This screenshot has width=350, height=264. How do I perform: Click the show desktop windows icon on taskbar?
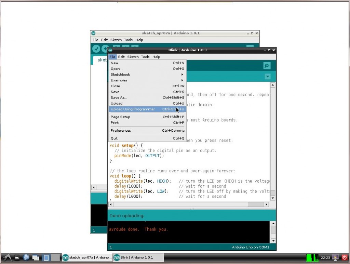click(36, 258)
